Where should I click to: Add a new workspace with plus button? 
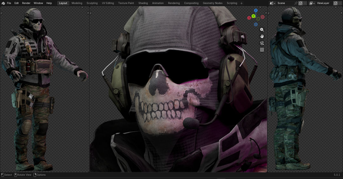coord(241,3)
